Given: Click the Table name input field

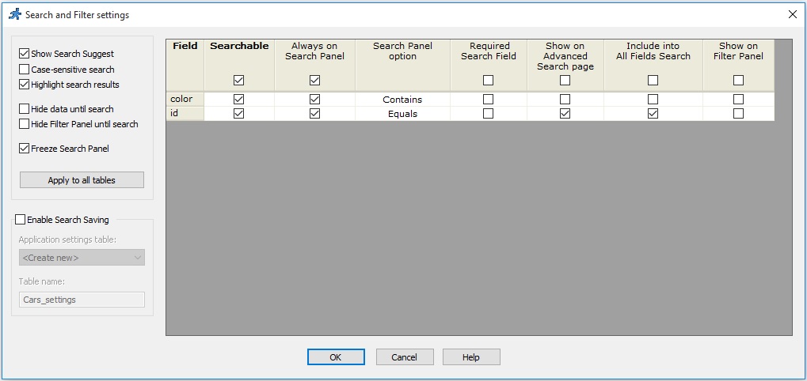Looking at the screenshot, I should click(x=82, y=300).
